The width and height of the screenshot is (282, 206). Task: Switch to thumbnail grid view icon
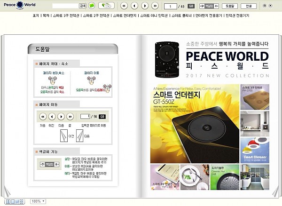(x=22, y=201)
